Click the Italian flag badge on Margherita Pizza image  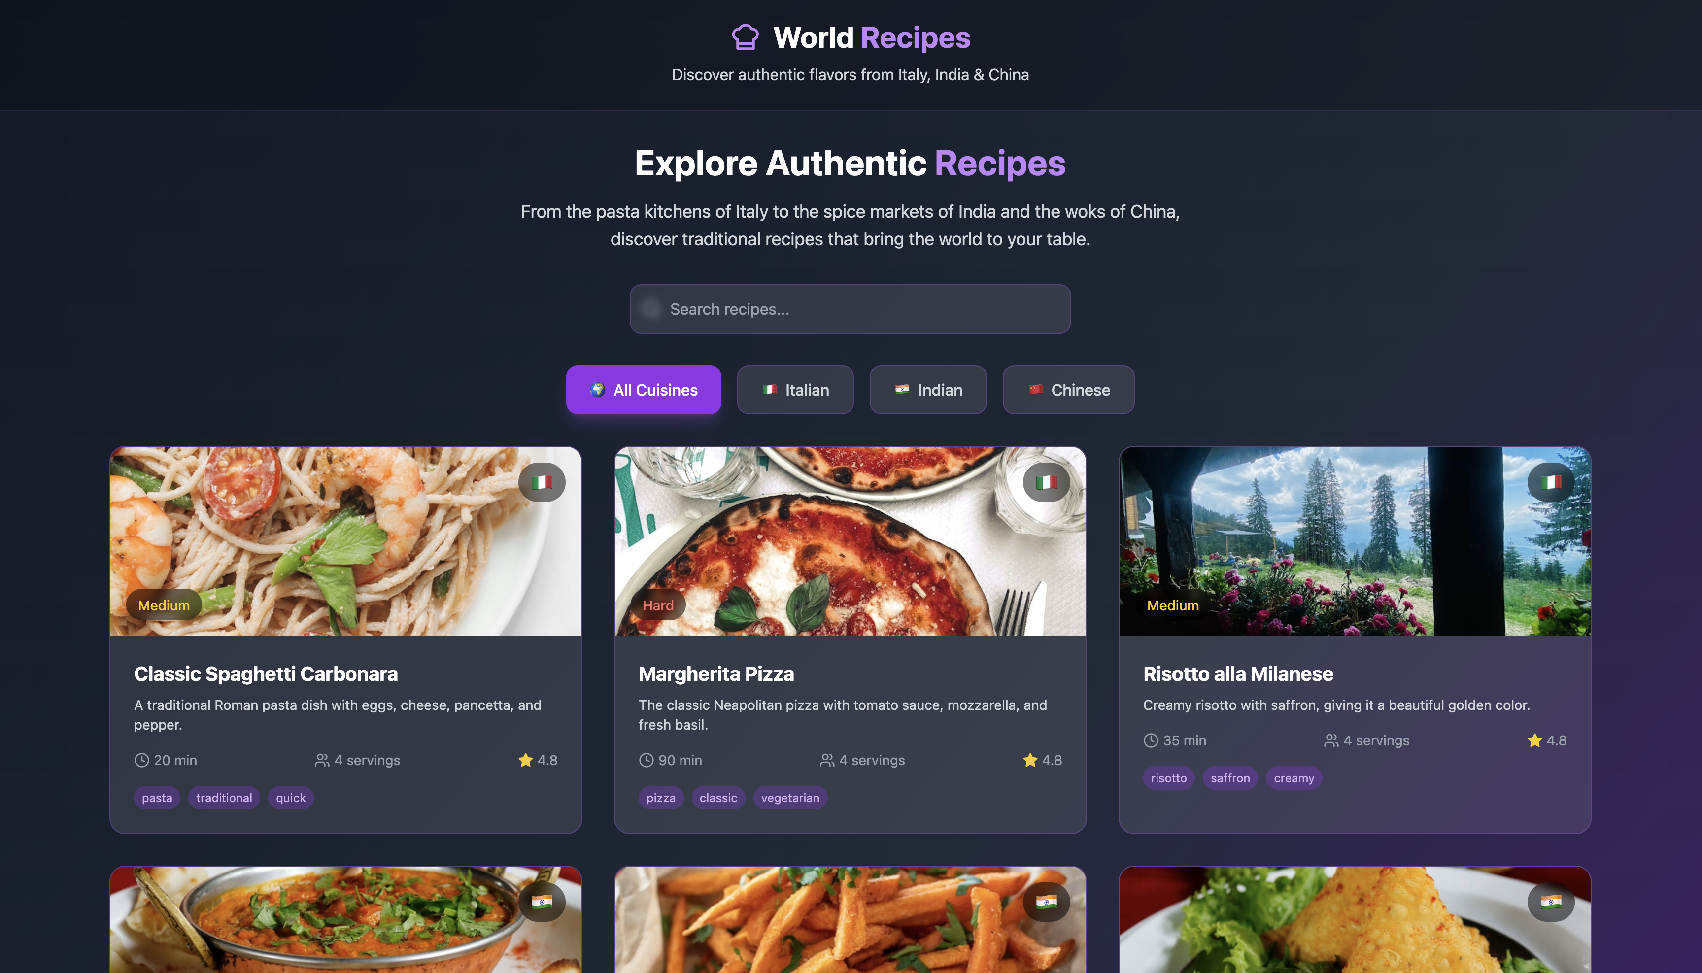tap(1046, 482)
